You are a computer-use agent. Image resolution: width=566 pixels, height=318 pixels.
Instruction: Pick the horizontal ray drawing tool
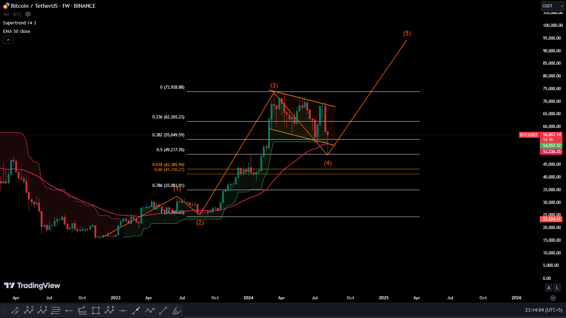click(x=69, y=311)
